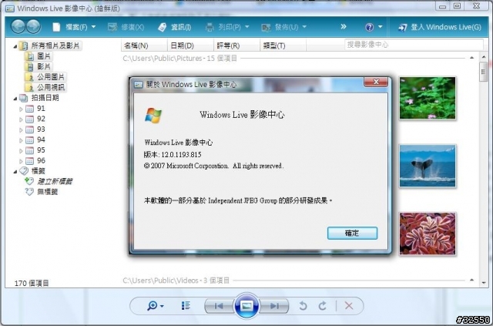Image resolution: width=493 pixels, height=326 pixels.
Task: Click the Windows logo in about dialog
Action: pyautogui.click(x=153, y=115)
